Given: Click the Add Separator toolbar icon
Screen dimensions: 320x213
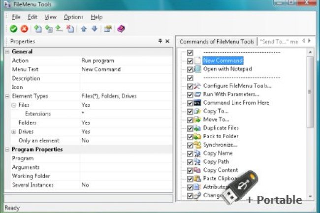Looking at the screenshot, I should pyautogui.click(x=59, y=29).
